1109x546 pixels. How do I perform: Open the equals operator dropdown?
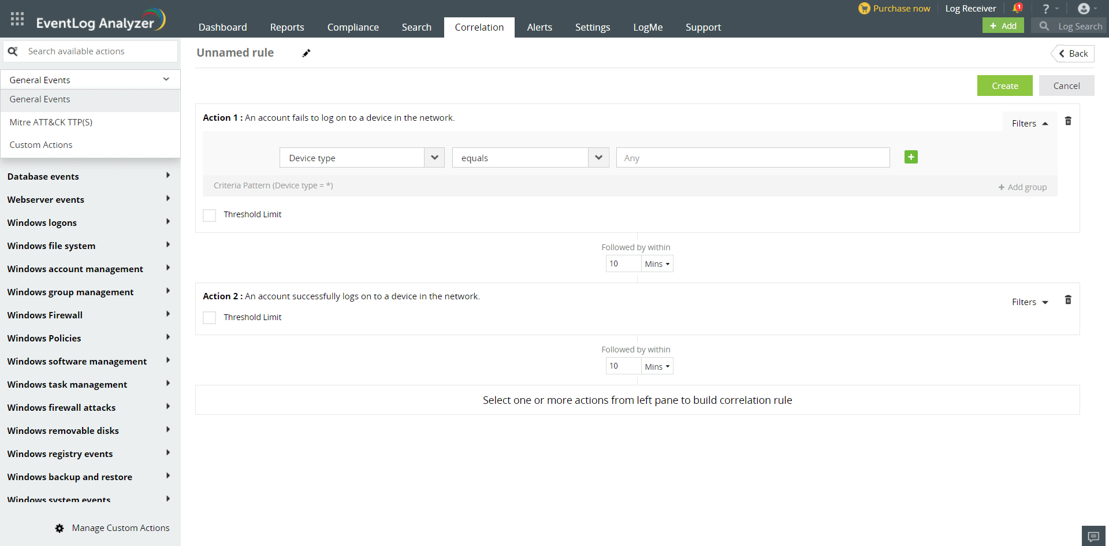pos(530,158)
